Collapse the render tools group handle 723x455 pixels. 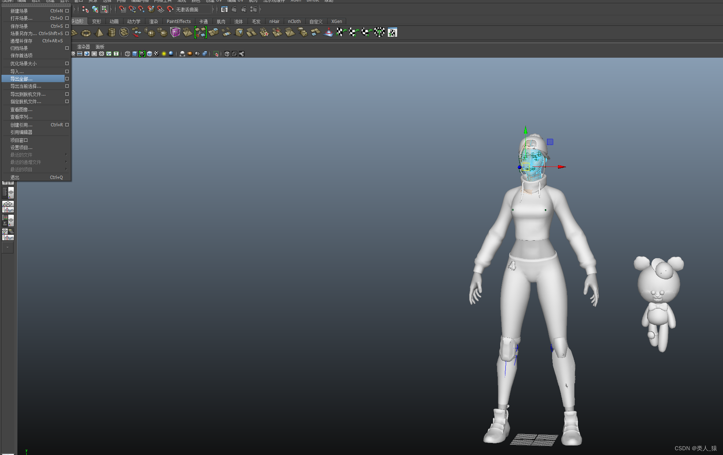coord(217,9)
